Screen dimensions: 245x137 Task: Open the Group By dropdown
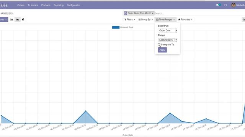pyautogui.click(x=145, y=19)
